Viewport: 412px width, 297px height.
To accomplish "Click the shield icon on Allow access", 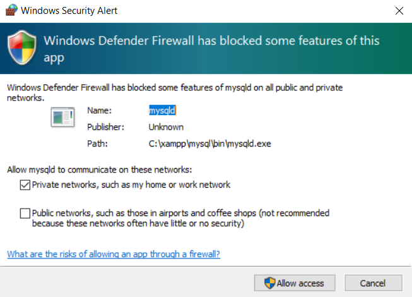I will pyautogui.click(x=269, y=283).
